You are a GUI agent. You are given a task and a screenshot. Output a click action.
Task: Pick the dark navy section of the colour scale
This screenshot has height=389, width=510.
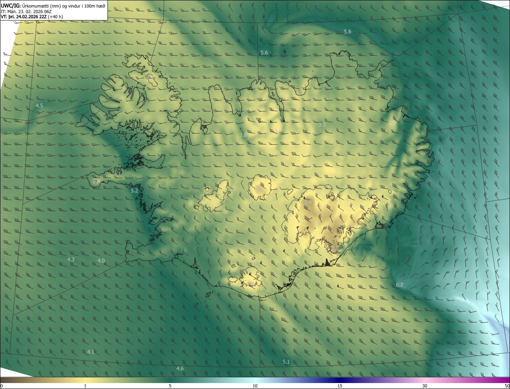pyautogui.click(x=340, y=380)
